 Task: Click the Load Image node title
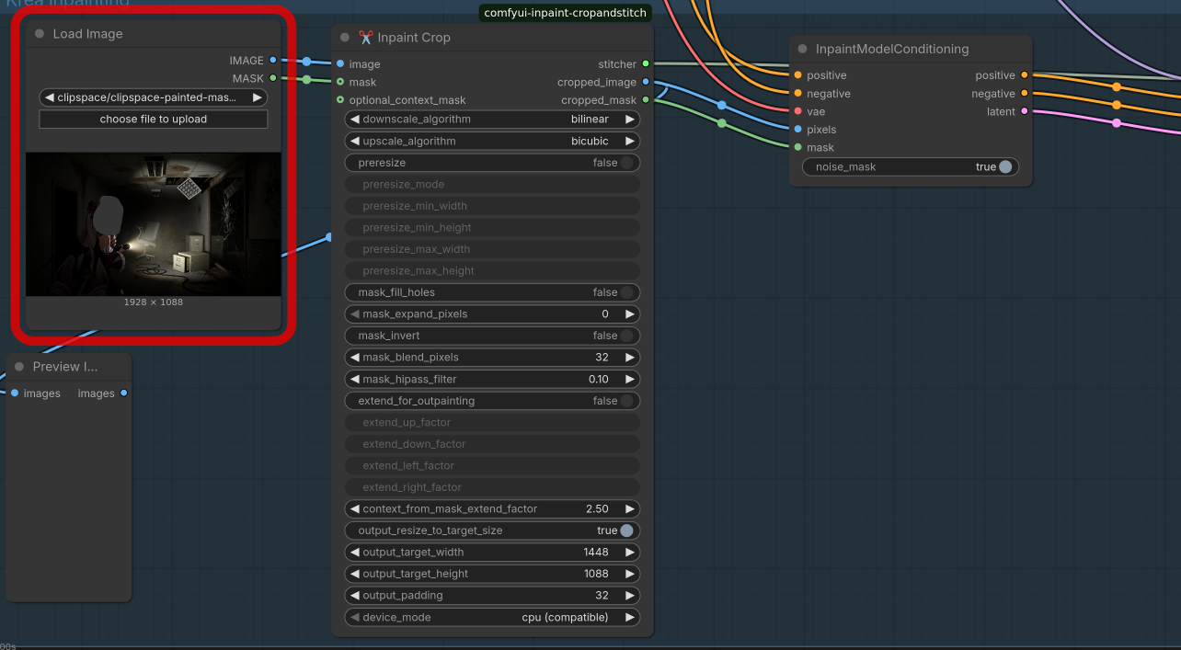87,34
